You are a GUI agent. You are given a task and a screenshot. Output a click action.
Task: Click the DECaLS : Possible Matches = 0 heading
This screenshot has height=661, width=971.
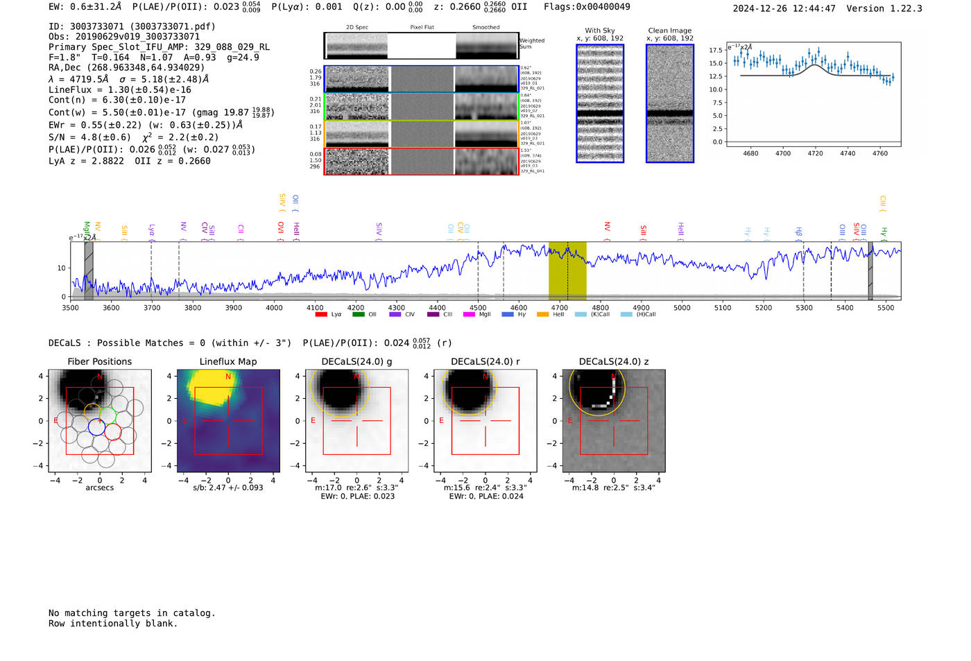point(170,343)
